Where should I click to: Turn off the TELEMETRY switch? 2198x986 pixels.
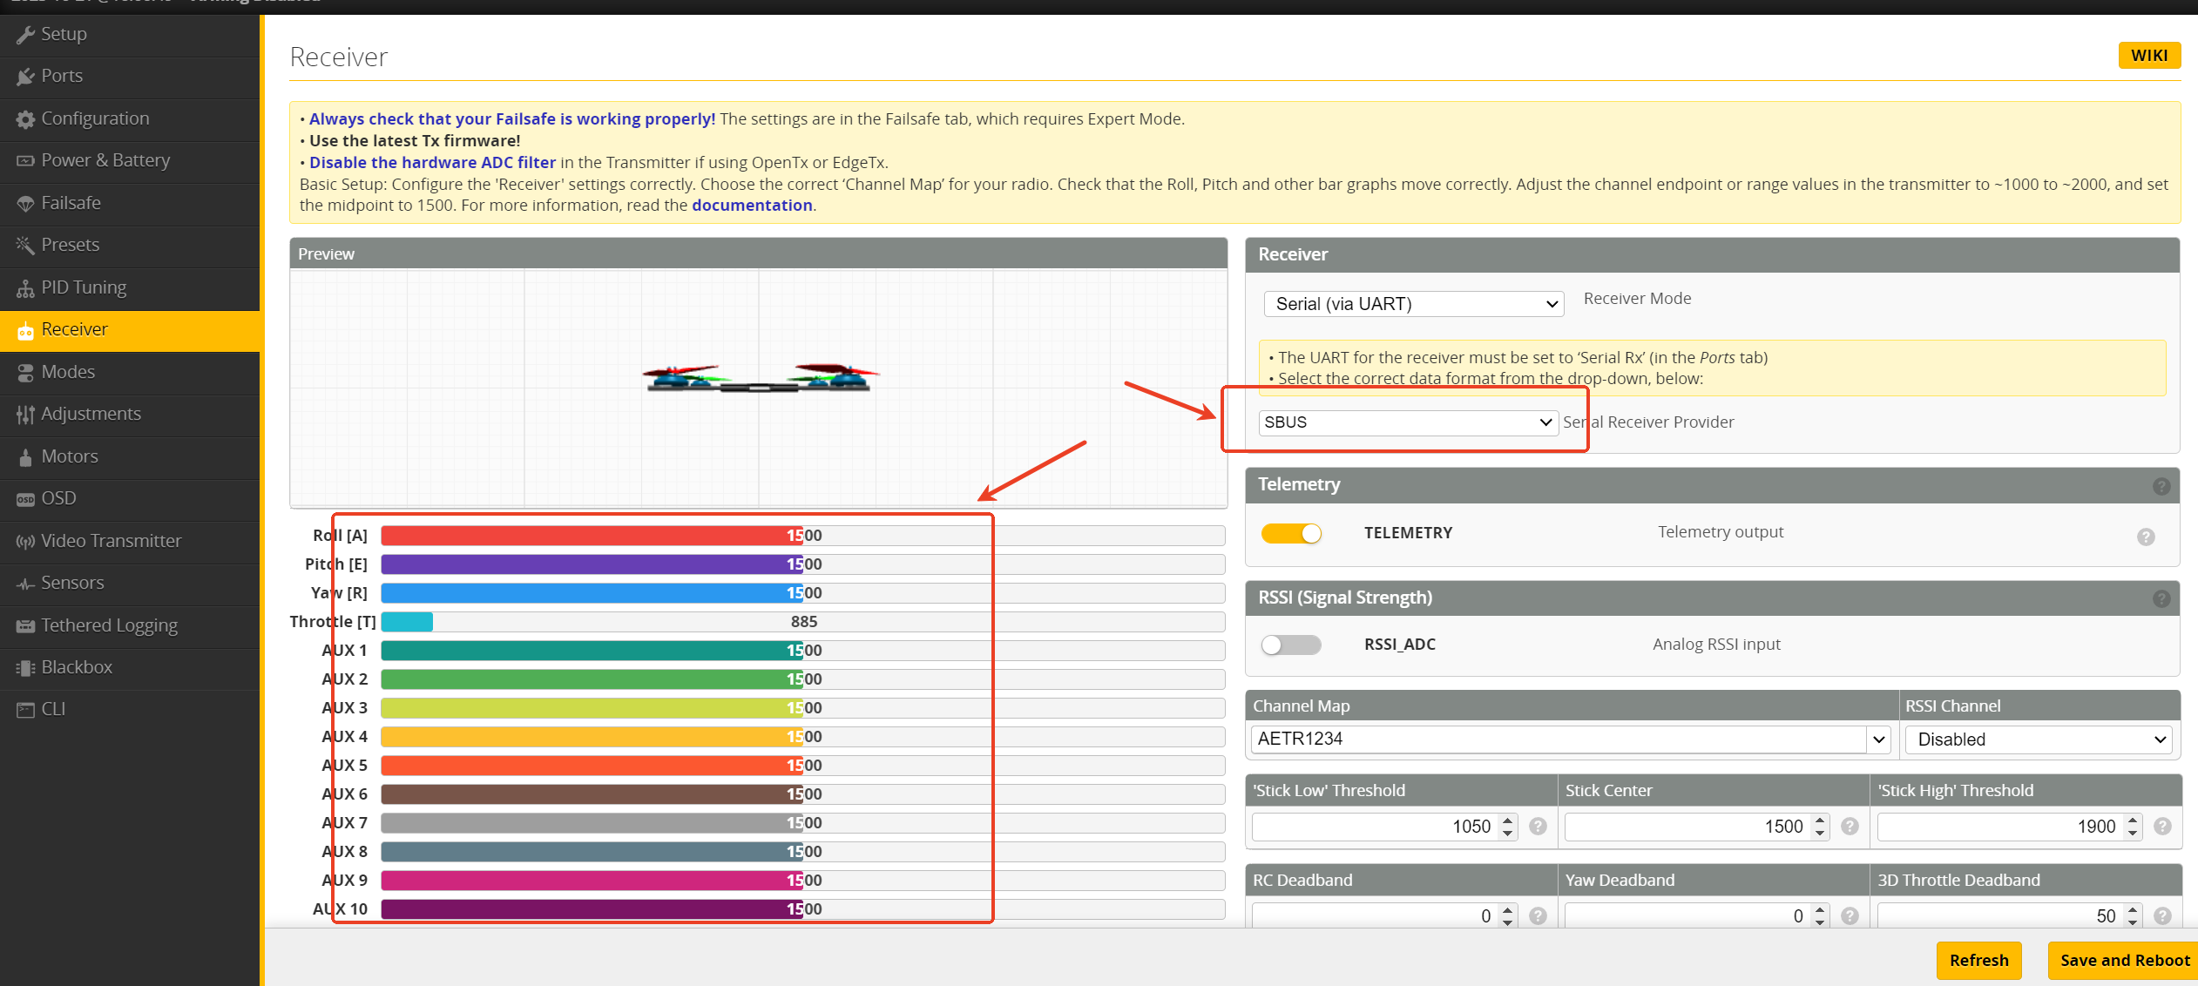click(x=1291, y=533)
